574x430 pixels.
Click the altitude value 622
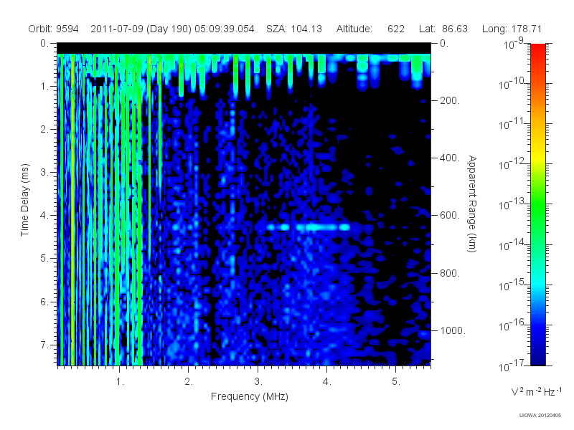coord(396,29)
